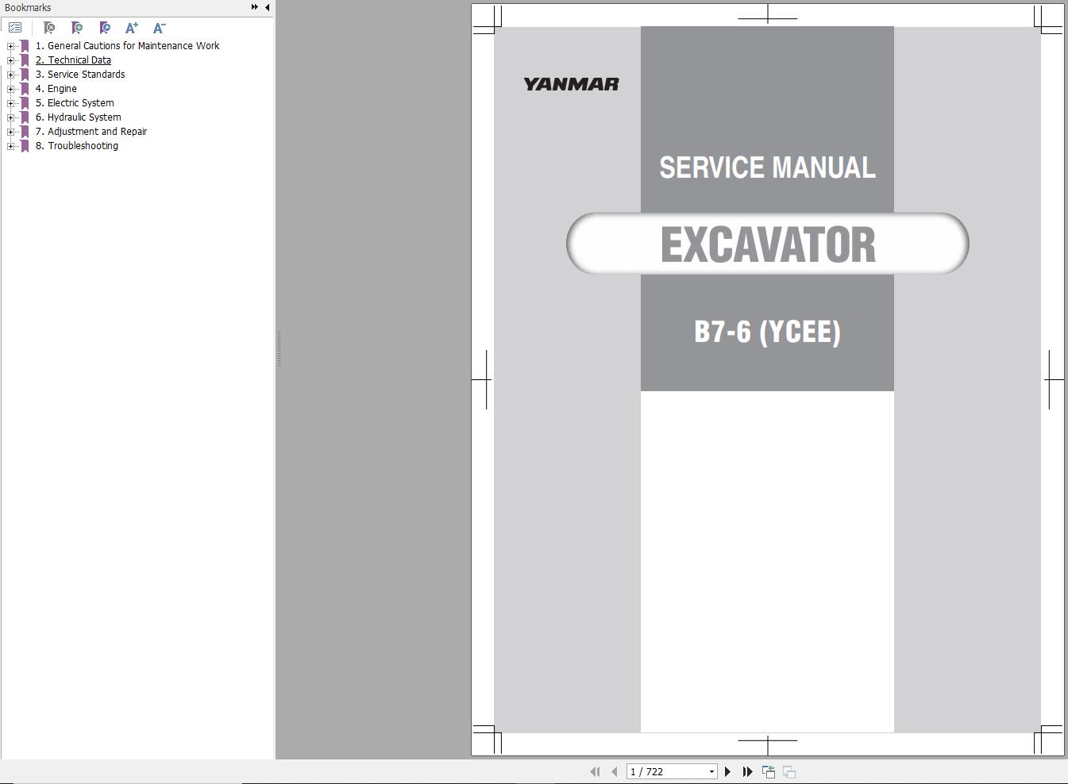The width and height of the screenshot is (1068, 784).
Task: Open the Technical Data bookmark
Action: coord(73,60)
